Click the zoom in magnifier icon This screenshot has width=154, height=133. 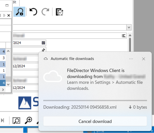click(x=28, y=120)
